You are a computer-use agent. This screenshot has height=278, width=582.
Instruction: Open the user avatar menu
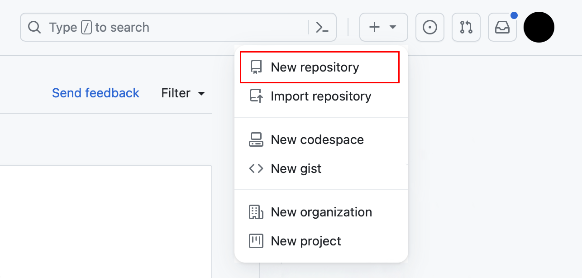(539, 27)
